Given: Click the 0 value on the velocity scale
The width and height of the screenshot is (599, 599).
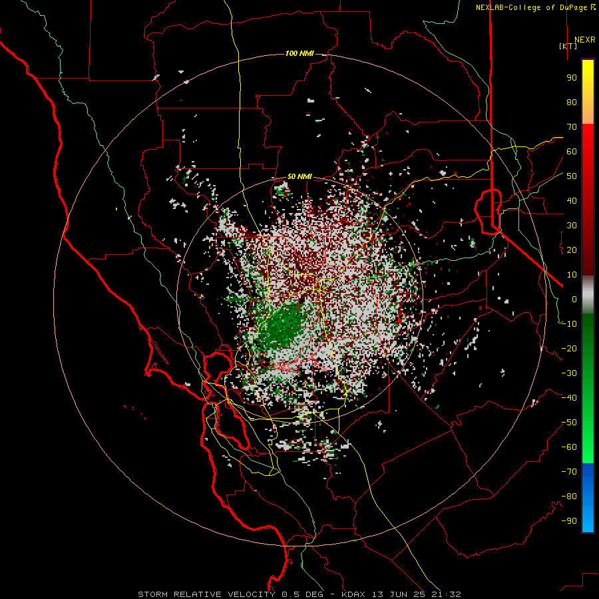Looking at the screenshot, I should [x=574, y=299].
